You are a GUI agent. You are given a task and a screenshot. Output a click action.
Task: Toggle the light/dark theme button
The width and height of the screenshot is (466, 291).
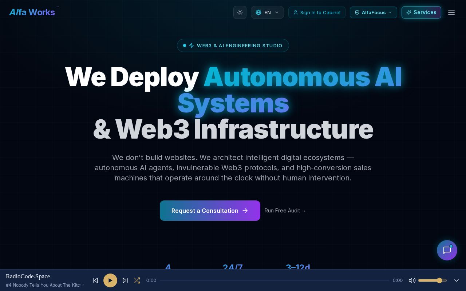pos(240,12)
